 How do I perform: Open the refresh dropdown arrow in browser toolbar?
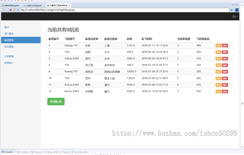click(x=18, y=10)
